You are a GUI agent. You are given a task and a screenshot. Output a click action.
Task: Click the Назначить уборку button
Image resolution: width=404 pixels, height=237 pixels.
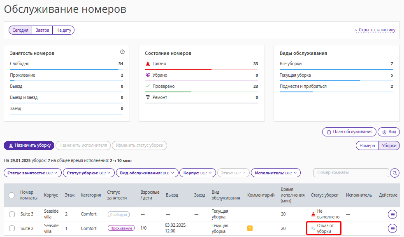(29, 145)
